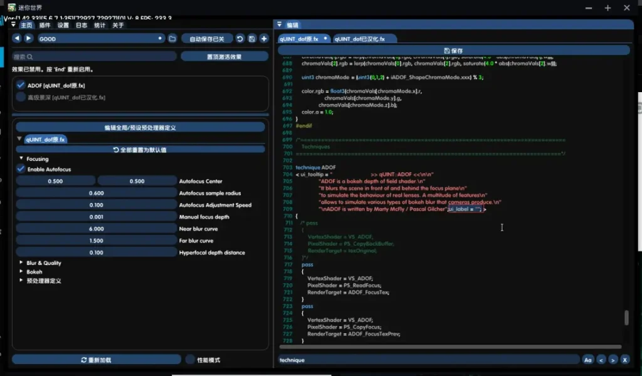Click the 重新加载 reload button
This screenshot has width=642, height=376.
96,360
